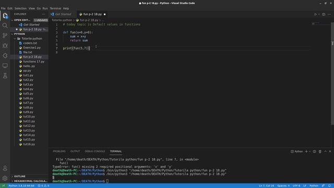Open errors and warnings status indicator
This screenshot has height=188, width=334.
tap(43, 186)
